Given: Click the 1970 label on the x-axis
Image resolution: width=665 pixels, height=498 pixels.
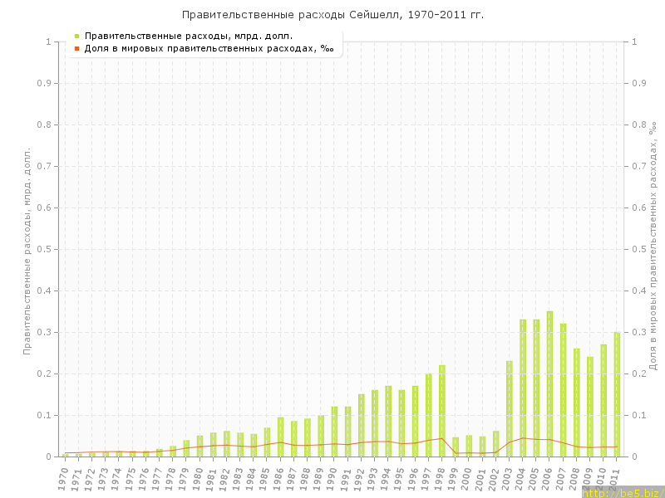Looking at the screenshot, I should pyautogui.click(x=63, y=477).
